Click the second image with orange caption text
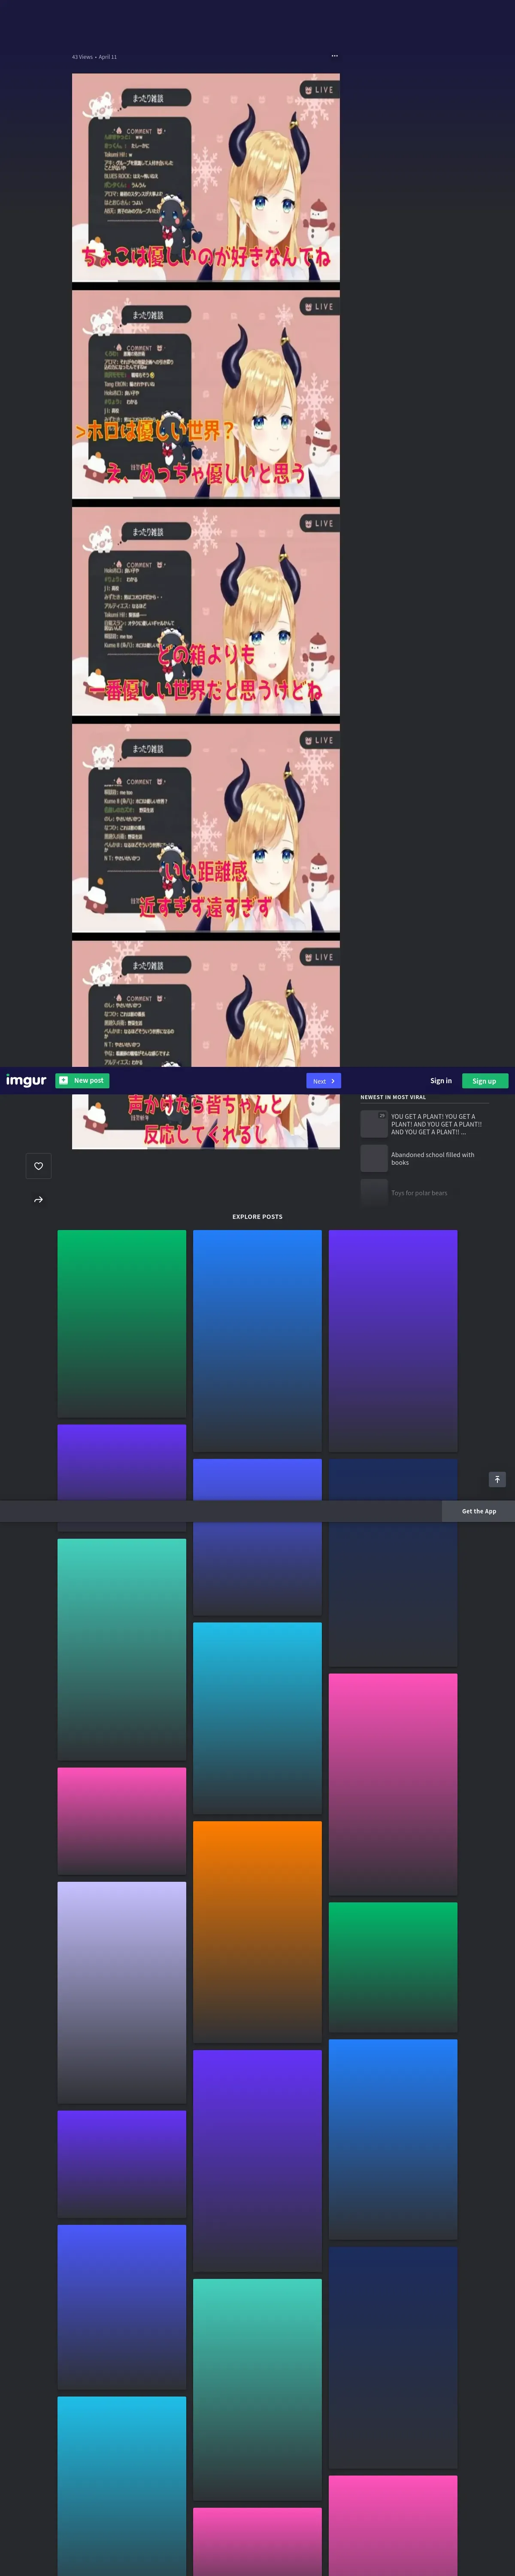 click(x=206, y=395)
